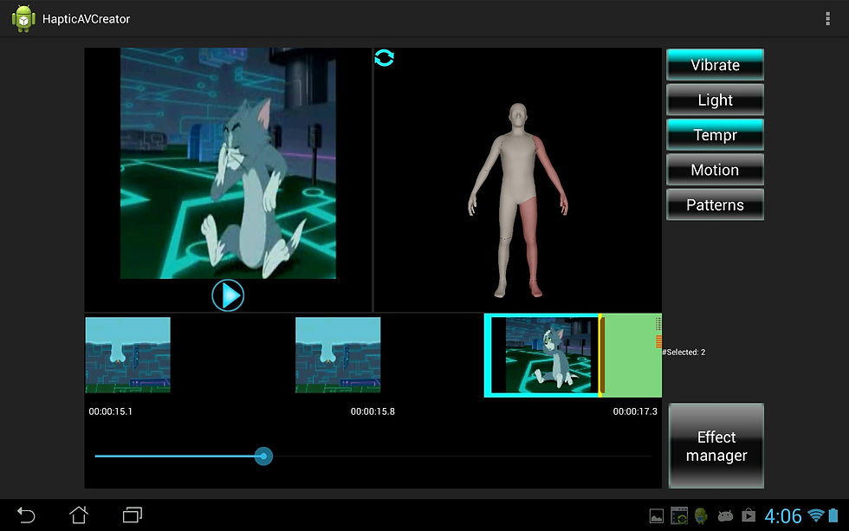Click the orange stripes indicator on green block

(x=658, y=341)
